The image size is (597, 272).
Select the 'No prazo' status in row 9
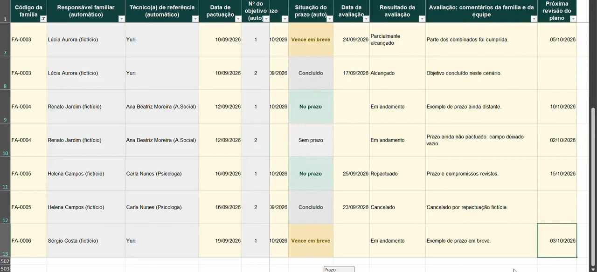(311, 107)
